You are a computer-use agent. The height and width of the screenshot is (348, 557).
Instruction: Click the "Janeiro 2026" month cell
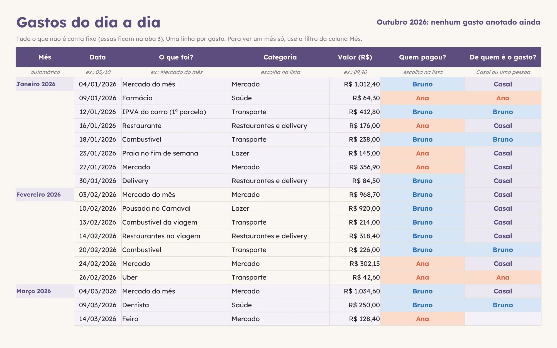tap(45, 84)
